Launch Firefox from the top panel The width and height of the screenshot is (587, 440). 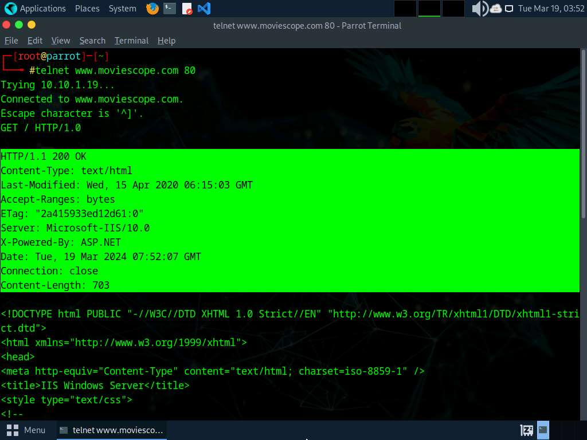pos(152,8)
